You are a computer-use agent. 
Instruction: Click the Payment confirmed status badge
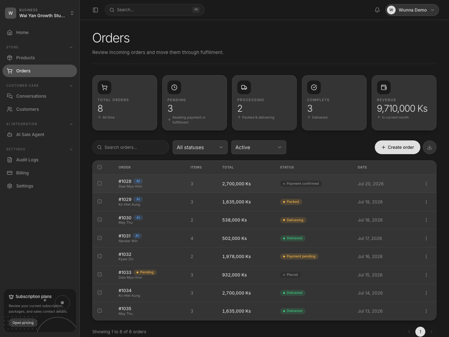(301, 183)
